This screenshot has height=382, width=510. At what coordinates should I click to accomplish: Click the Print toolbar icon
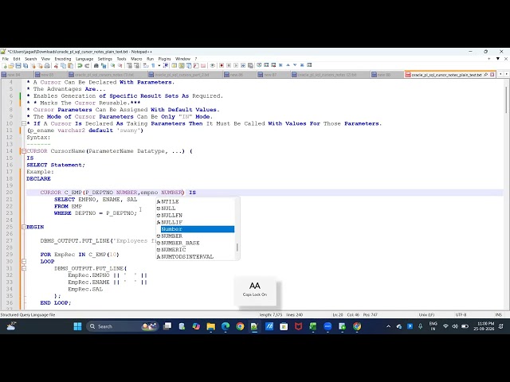click(x=47, y=65)
